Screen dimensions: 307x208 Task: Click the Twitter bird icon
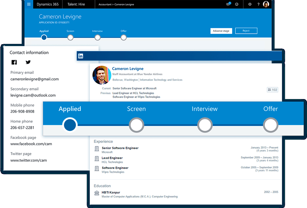pos(28,62)
